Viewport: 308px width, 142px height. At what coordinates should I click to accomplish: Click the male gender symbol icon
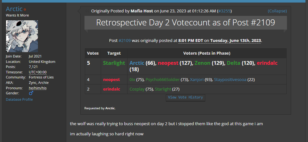pyautogui.click(x=31, y=93)
